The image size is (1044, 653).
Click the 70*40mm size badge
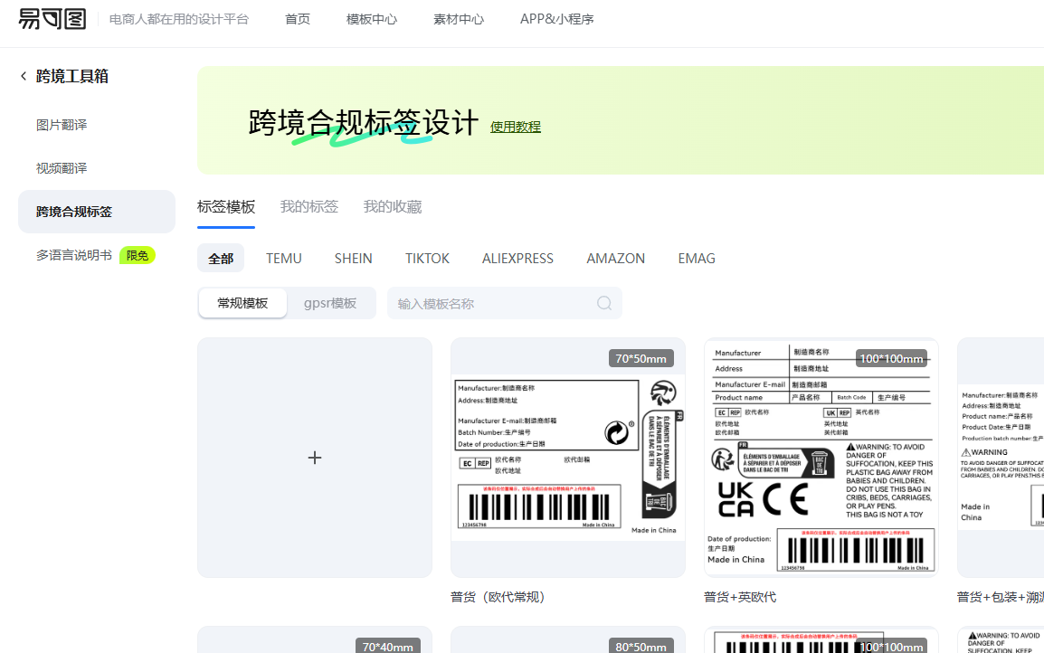387,646
